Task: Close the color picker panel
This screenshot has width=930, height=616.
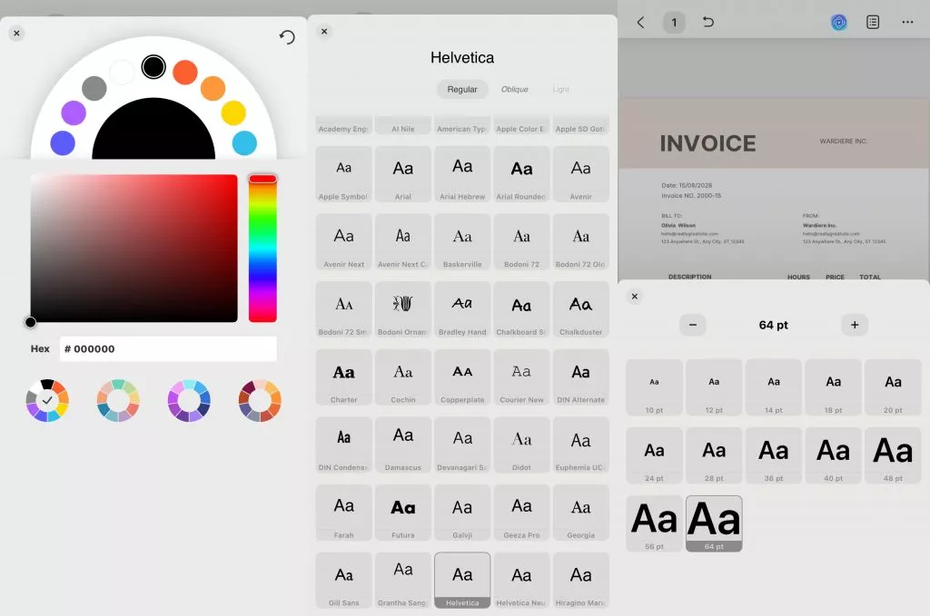Action: 16,34
